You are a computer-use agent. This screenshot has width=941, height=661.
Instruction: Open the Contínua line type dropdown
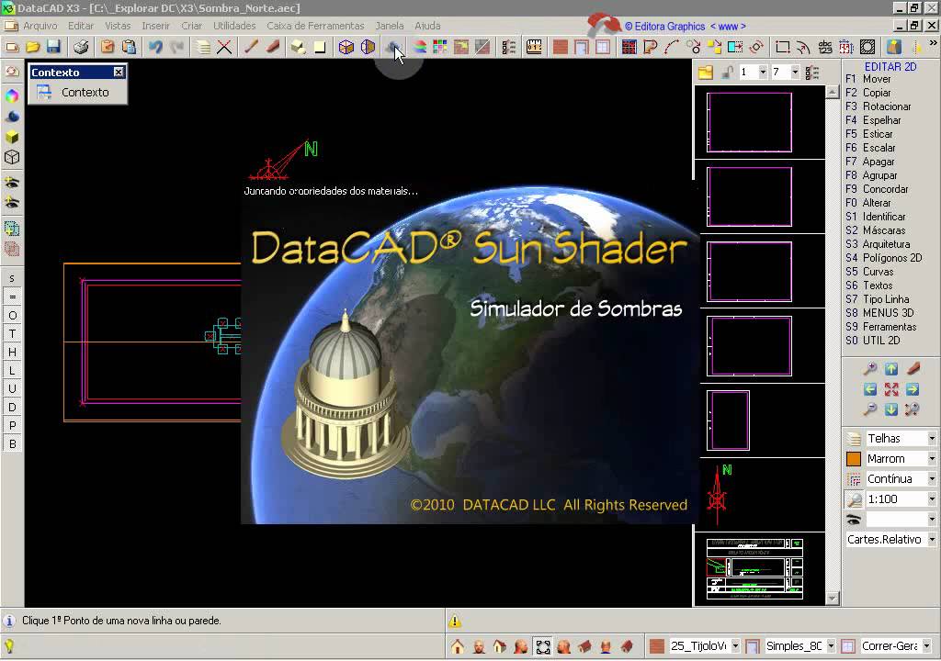pos(932,478)
